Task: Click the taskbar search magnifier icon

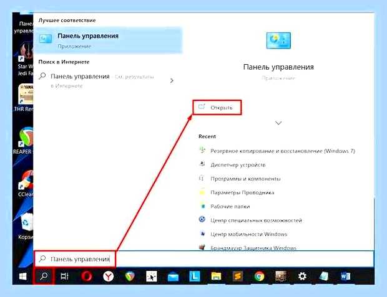Action: point(44,276)
